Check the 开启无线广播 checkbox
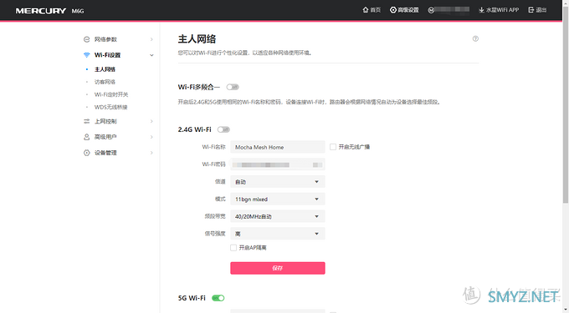Viewport: 569px width, 313px height. (333, 147)
